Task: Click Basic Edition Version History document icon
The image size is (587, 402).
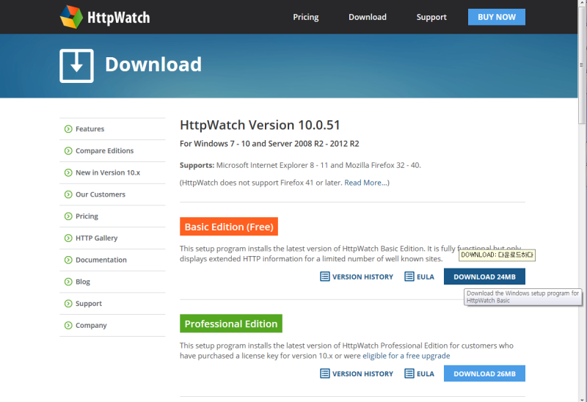Action: tap(325, 277)
